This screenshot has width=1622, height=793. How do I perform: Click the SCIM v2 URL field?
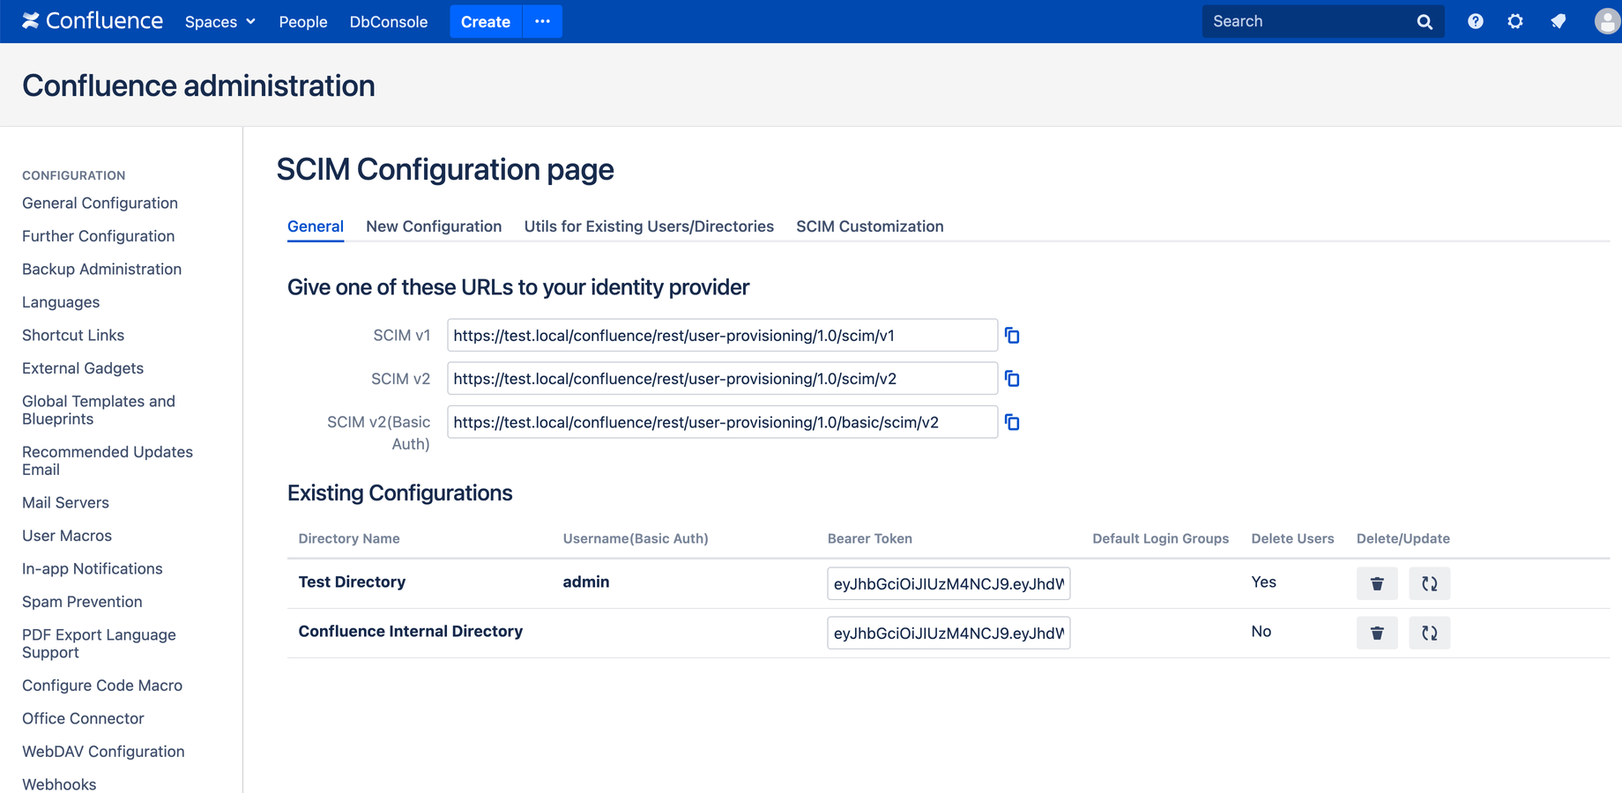pos(722,379)
